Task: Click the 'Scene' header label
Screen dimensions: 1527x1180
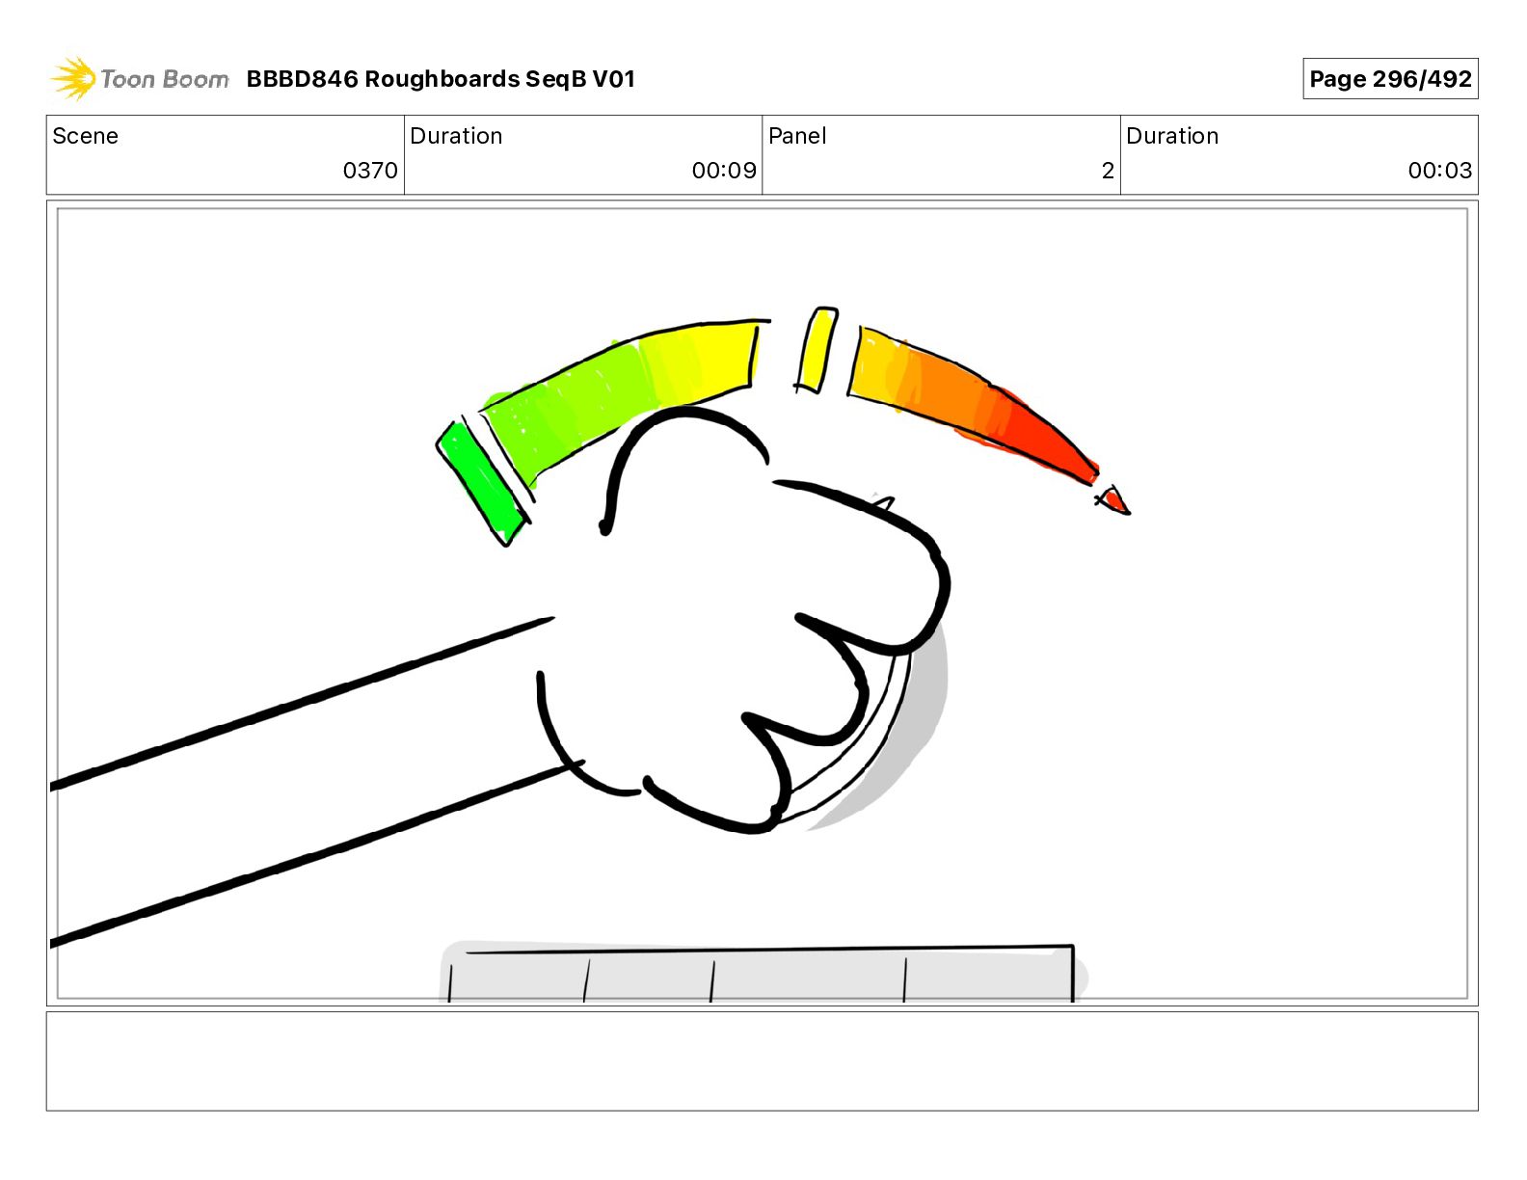Action: click(86, 136)
